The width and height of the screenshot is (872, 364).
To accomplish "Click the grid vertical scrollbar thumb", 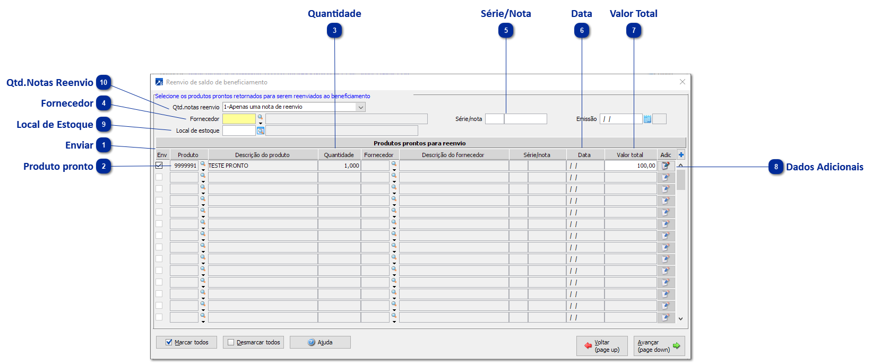I will point(681,180).
